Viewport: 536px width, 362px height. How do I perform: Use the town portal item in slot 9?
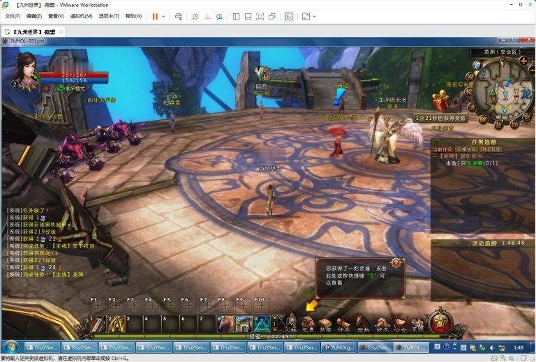244,324
